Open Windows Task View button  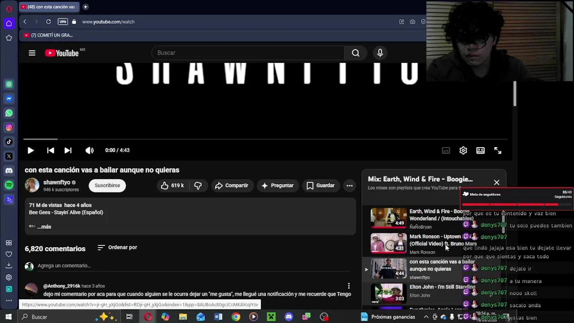coord(129,317)
